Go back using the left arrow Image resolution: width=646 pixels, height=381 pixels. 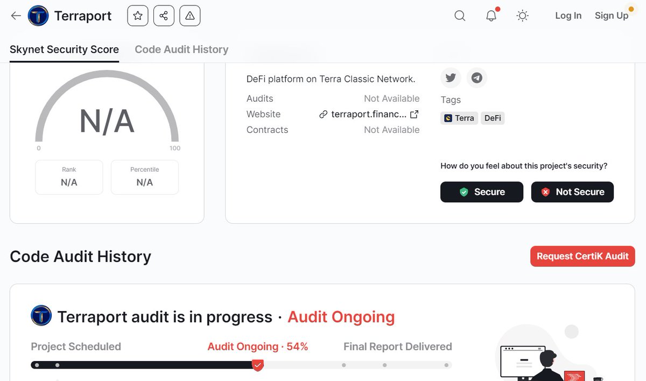[16, 16]
